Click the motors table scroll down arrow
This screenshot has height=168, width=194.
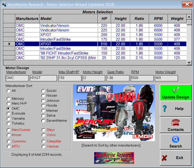189,63
